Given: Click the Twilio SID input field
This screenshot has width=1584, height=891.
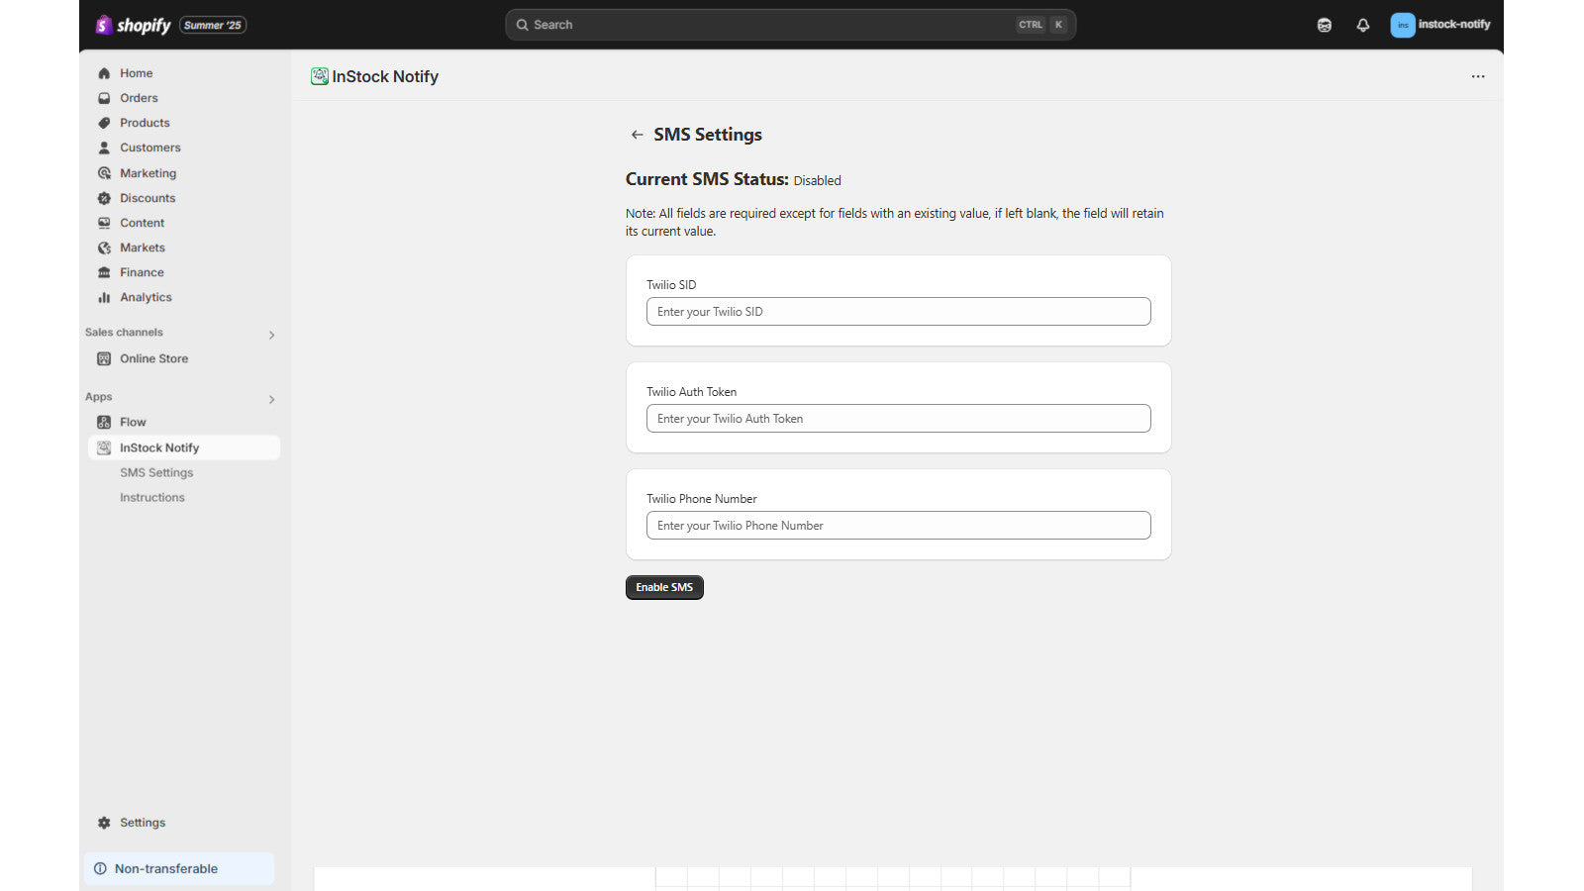Looking at the screenshot, I should (x=899, y=312).
